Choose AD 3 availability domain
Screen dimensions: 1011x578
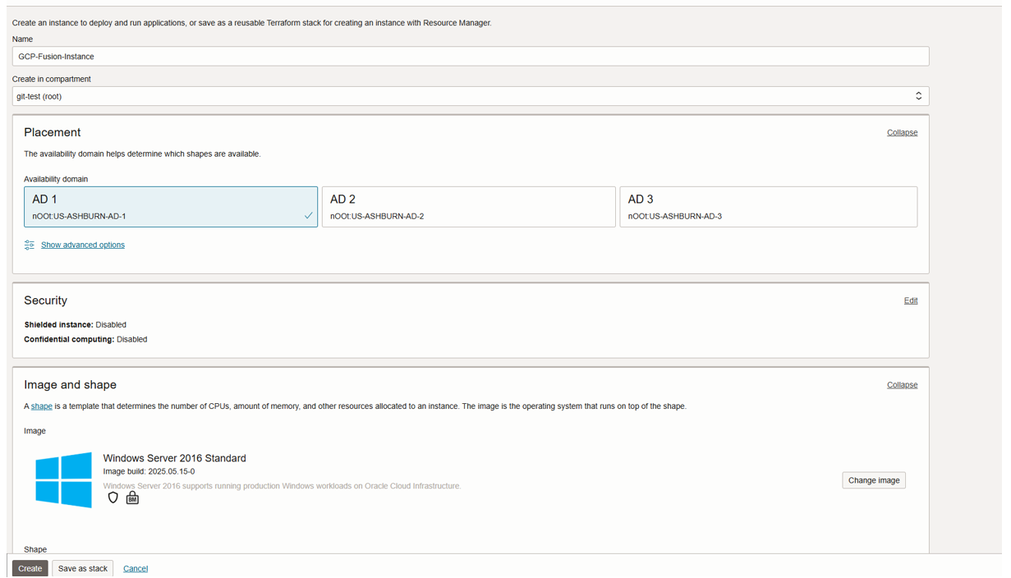click(768, 207)
